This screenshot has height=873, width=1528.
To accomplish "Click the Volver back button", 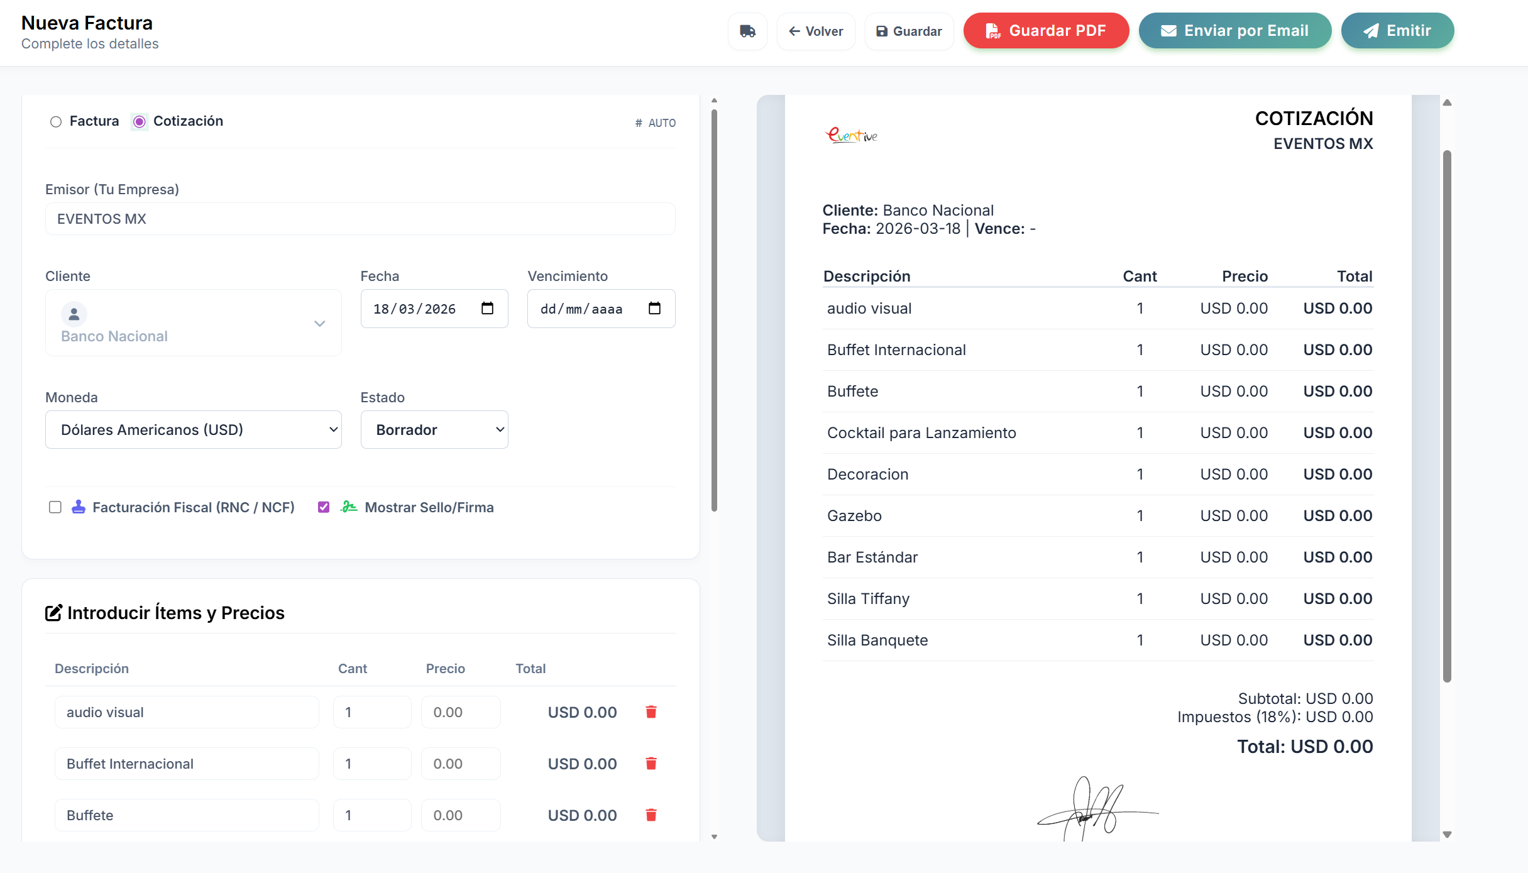I will click(x=816, y=31).
